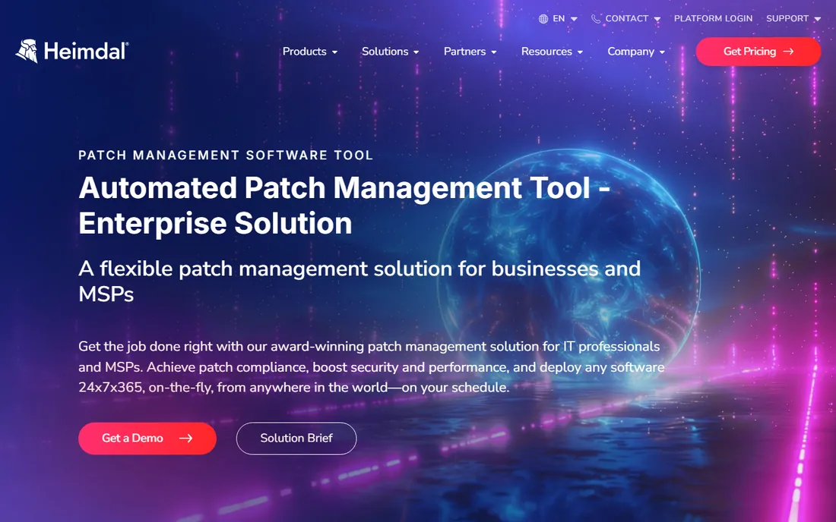Expand the Resources menu chevron
The image size is (836, 522).
tap(580, 52)
